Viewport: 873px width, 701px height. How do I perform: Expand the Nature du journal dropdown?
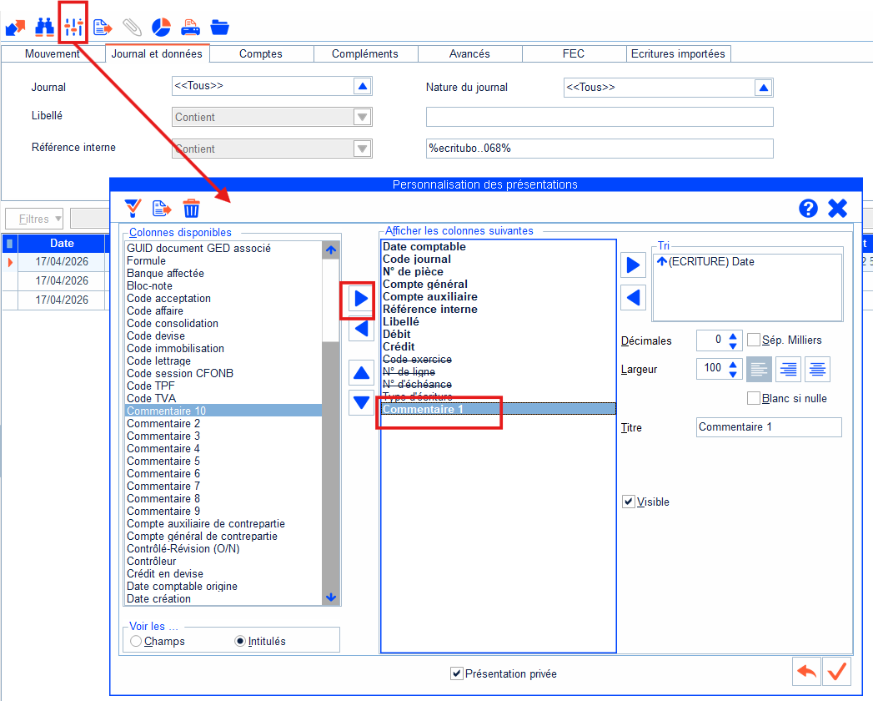763,88
